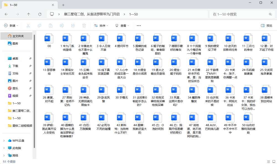The width and height of the screenshot is (277, 164).
Task: Click the Copy icon in the toolbar
Action: (39, 25)
